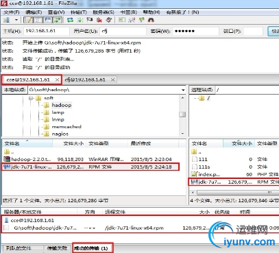Click the local tree scroll-down arrow
279x253 pixels.
click(182, 134)
